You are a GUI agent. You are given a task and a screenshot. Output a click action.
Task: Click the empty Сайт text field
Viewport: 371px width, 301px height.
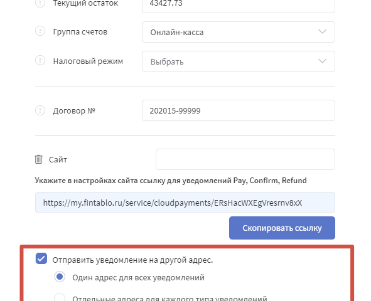point(245,159)
